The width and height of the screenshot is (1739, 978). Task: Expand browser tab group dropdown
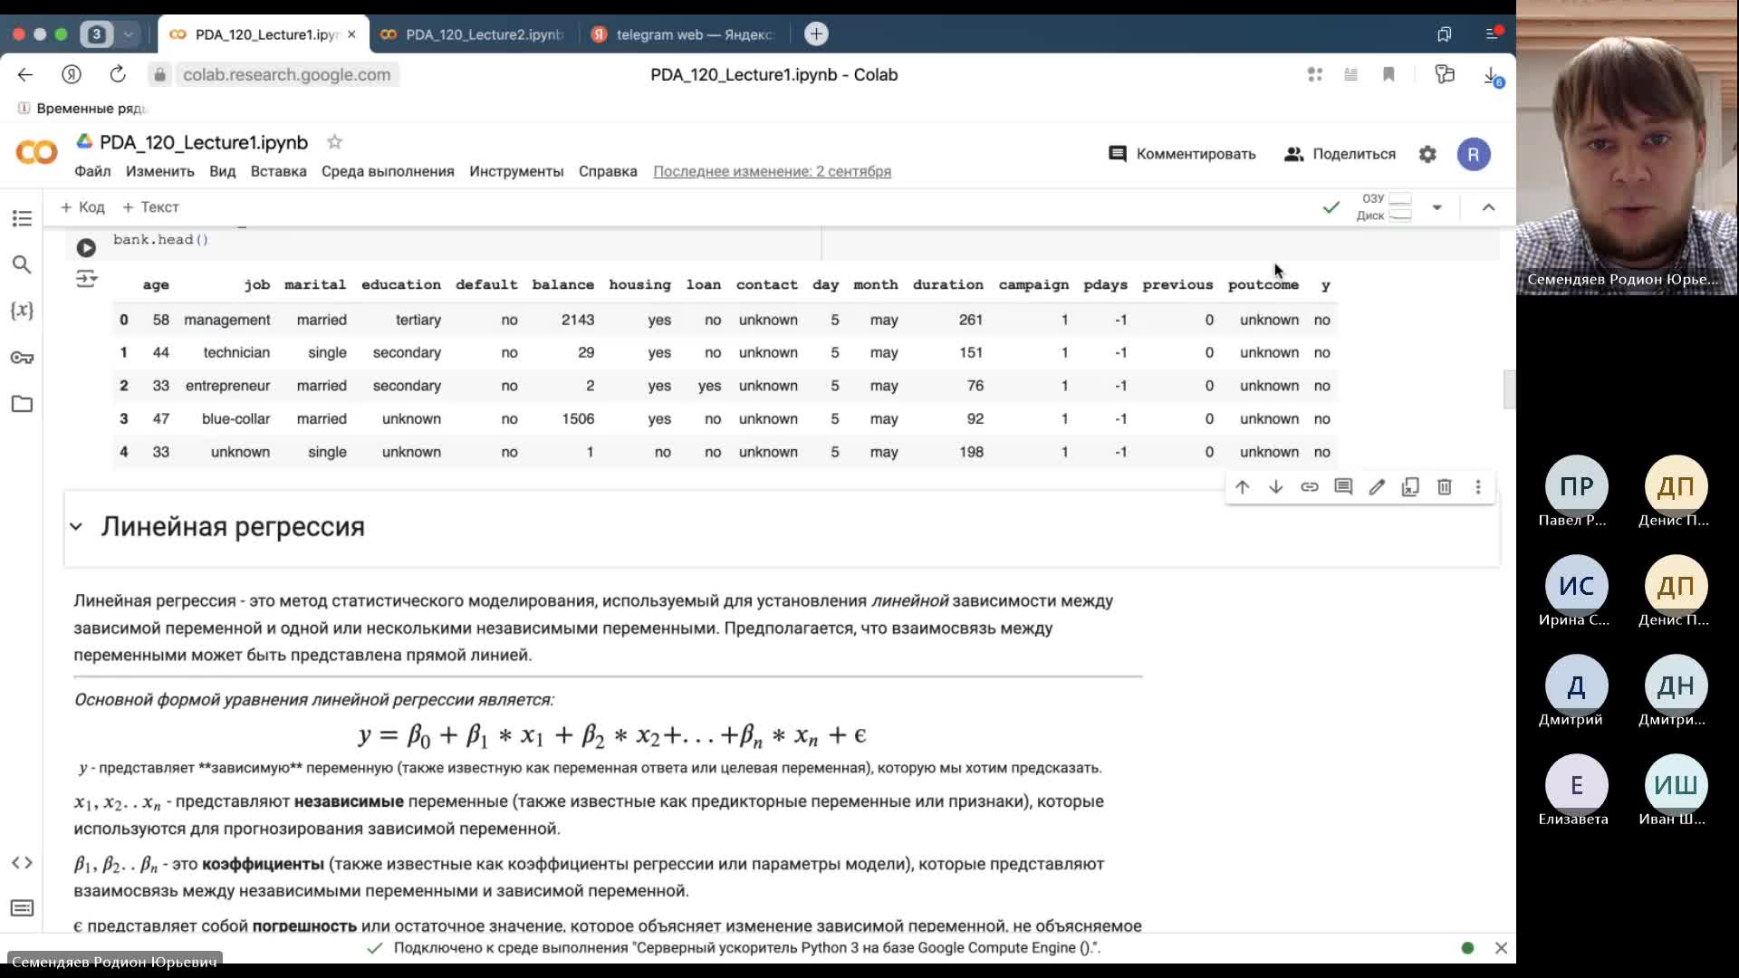[x=129, y=34]
